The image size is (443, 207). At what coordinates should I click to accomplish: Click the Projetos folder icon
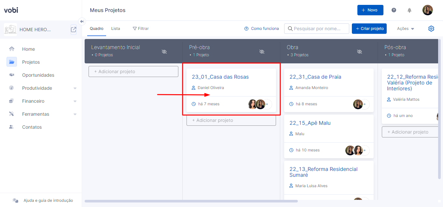tap(12, 62)
